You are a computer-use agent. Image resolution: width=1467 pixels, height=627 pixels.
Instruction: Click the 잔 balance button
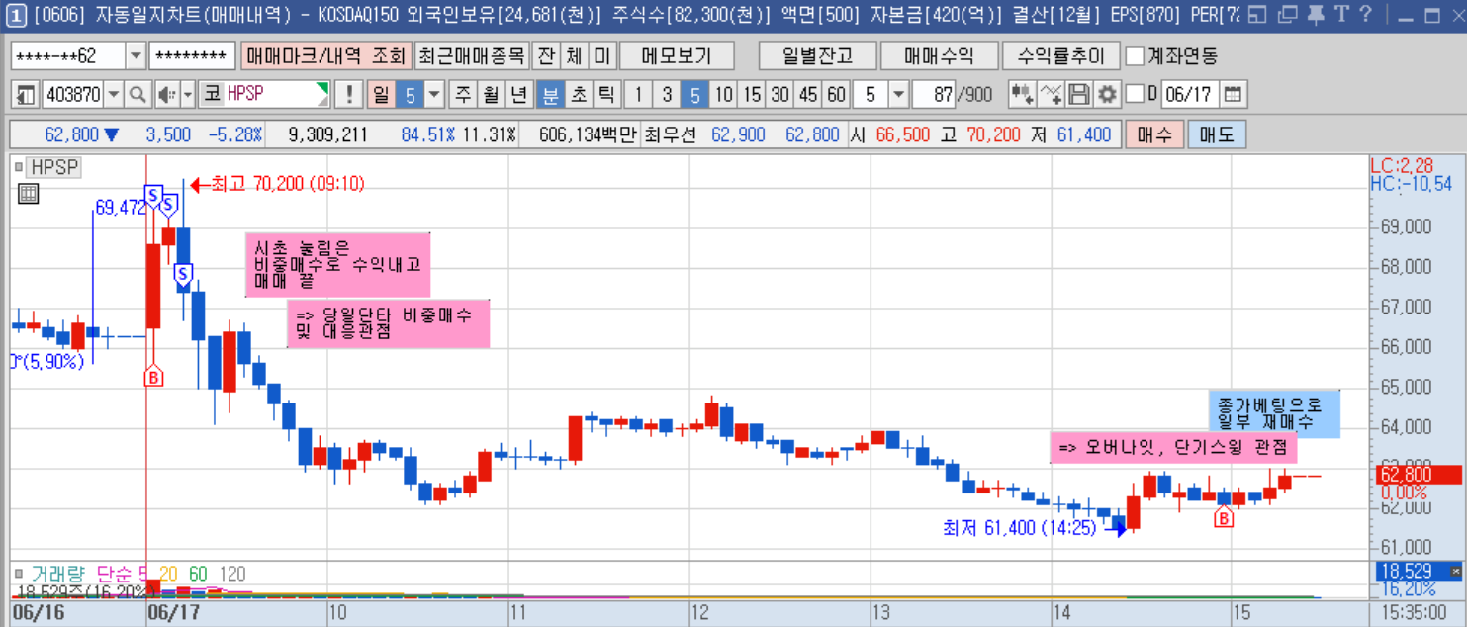pyautogui.click(x=545, y=56)
